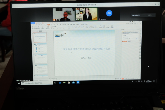165x110 pixels.
Task: Click the orange button in the right panel
Action: click(124, 42)
